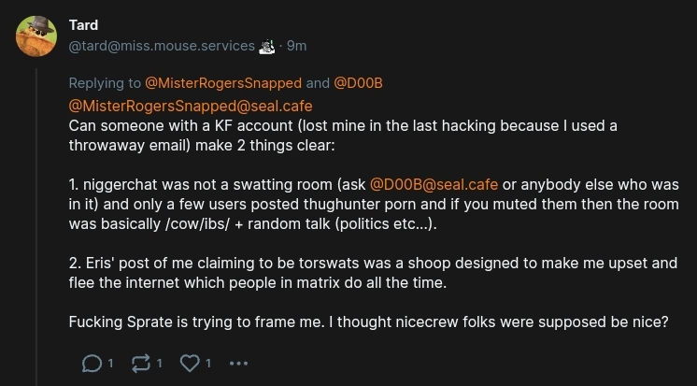Click the reply count number

click(x=111, y=363)
